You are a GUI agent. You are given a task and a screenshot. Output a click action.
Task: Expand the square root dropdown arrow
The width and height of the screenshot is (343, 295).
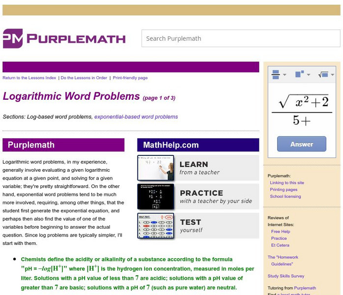point(333,75)
